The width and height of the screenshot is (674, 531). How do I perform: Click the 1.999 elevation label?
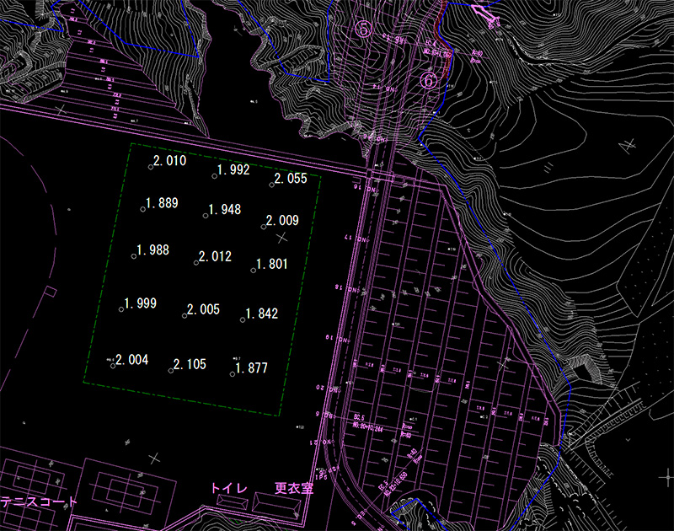pyautogui.click(x=140, y=303)
